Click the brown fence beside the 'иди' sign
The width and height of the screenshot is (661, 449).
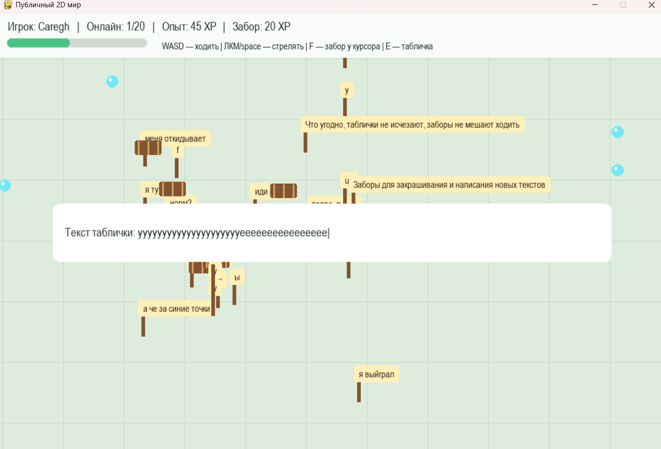click(x=283, y=191)
